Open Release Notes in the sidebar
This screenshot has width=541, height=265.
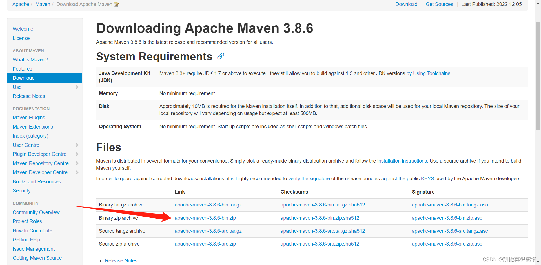coord(29,96)
